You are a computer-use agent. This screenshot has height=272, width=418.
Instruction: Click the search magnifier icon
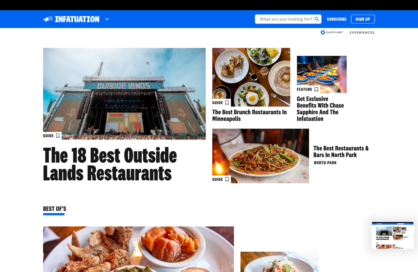pyautogui.click(x=317, y=19)
